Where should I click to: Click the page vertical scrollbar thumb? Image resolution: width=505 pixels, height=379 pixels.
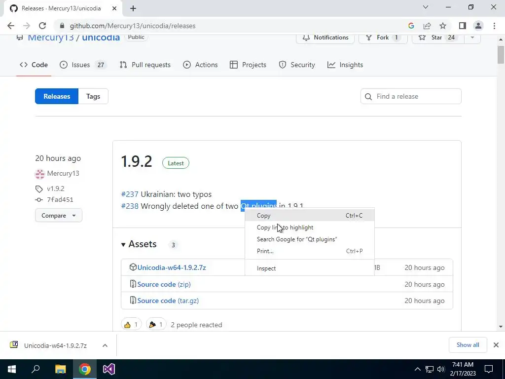[x=501, y=55]
